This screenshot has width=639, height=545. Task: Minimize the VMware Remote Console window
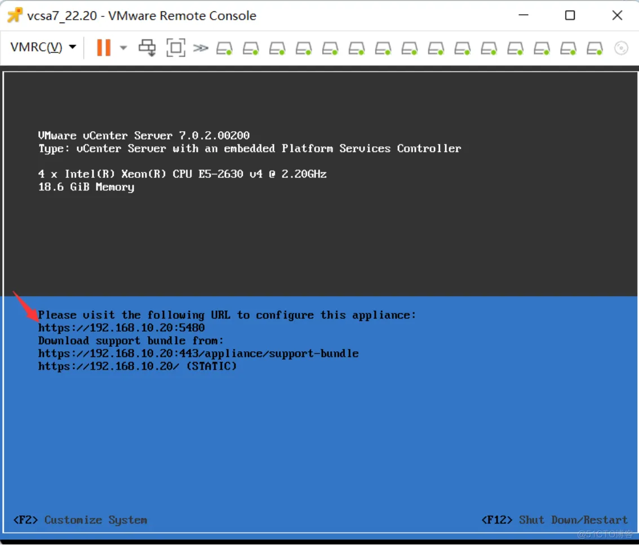coord(523,15)
